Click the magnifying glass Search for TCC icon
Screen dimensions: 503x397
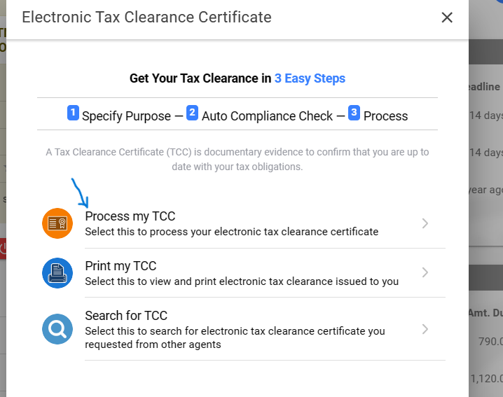(57, 329)
